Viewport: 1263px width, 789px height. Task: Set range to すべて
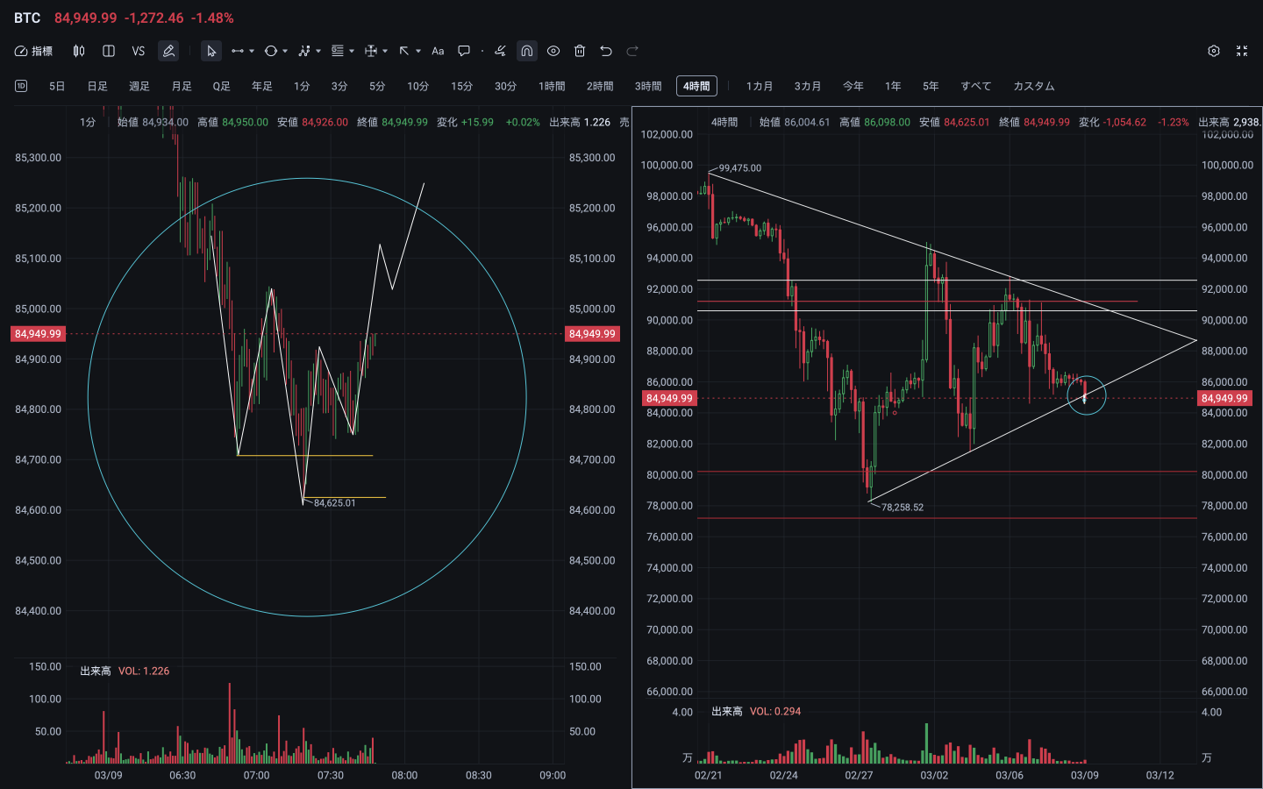coord(976,86)
